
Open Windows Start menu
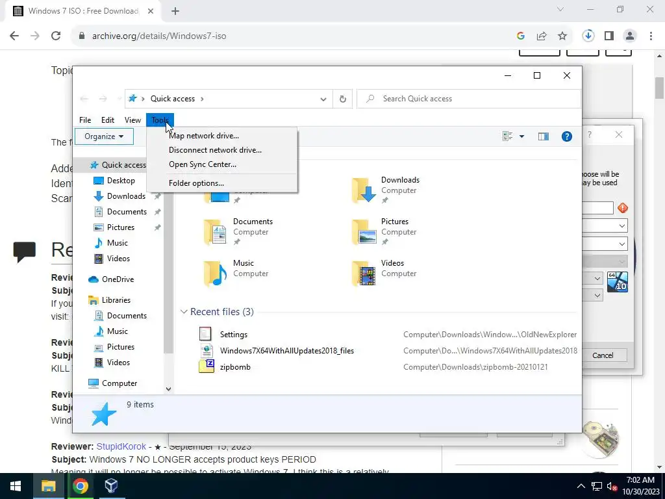tap(16, 486)
